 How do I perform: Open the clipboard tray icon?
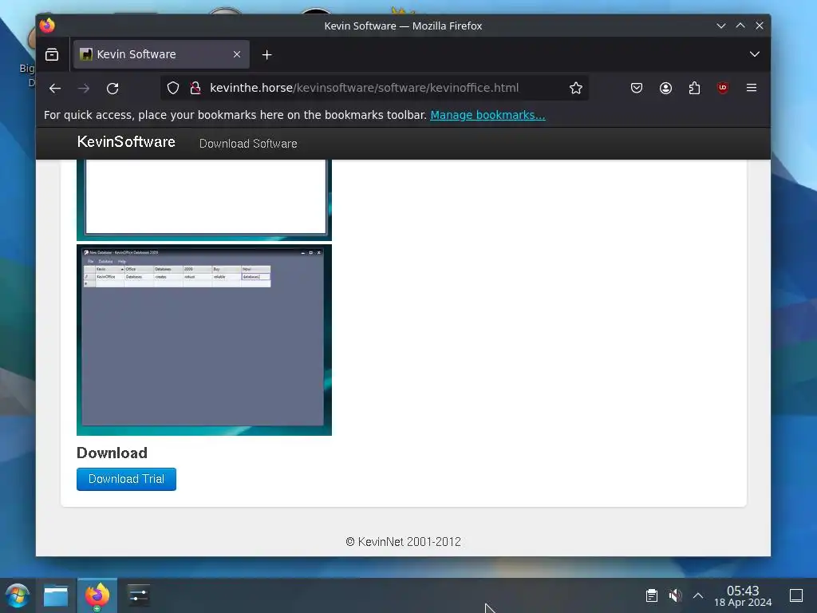point(651,595)
